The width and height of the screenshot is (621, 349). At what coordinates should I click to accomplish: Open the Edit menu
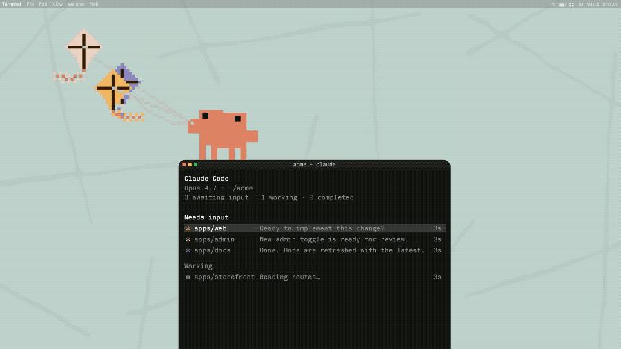point(43,4)
